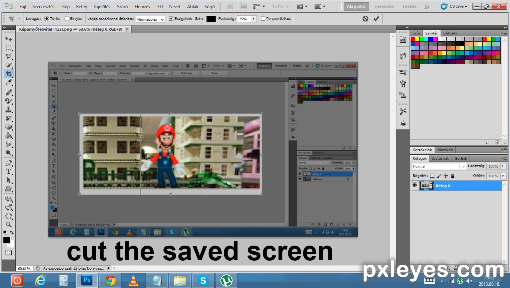
Task: Open the Kijelölés menu
Action: [x=102, y=7]
